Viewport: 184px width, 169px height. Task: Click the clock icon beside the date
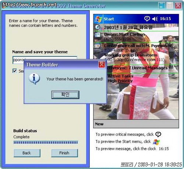98,27
